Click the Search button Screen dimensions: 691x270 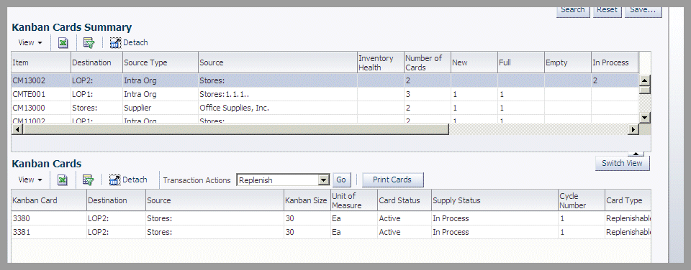click(x=573, y=11)
